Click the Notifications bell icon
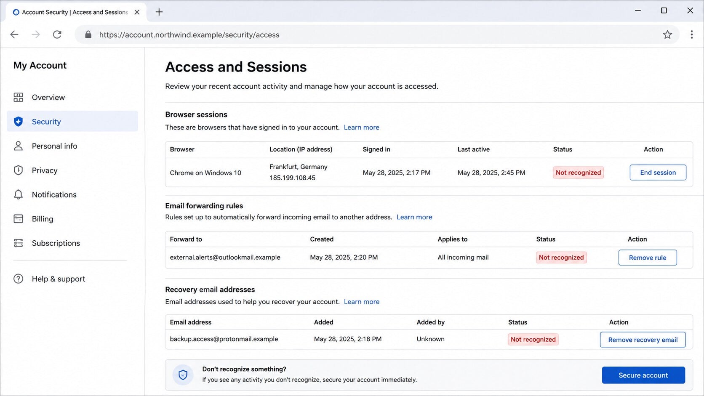Image resolution: width=704 pixels, height=396 pixels. [x=18, y=194]
